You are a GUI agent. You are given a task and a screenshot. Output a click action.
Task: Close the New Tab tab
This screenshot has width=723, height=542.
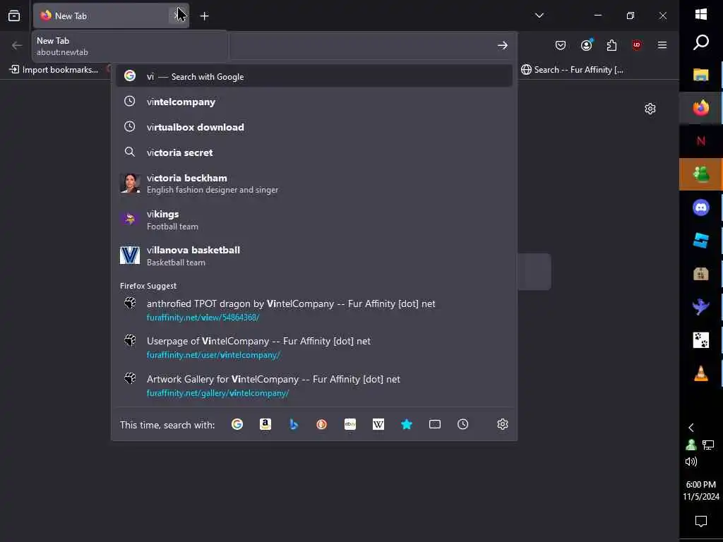[x=177, y=16]
